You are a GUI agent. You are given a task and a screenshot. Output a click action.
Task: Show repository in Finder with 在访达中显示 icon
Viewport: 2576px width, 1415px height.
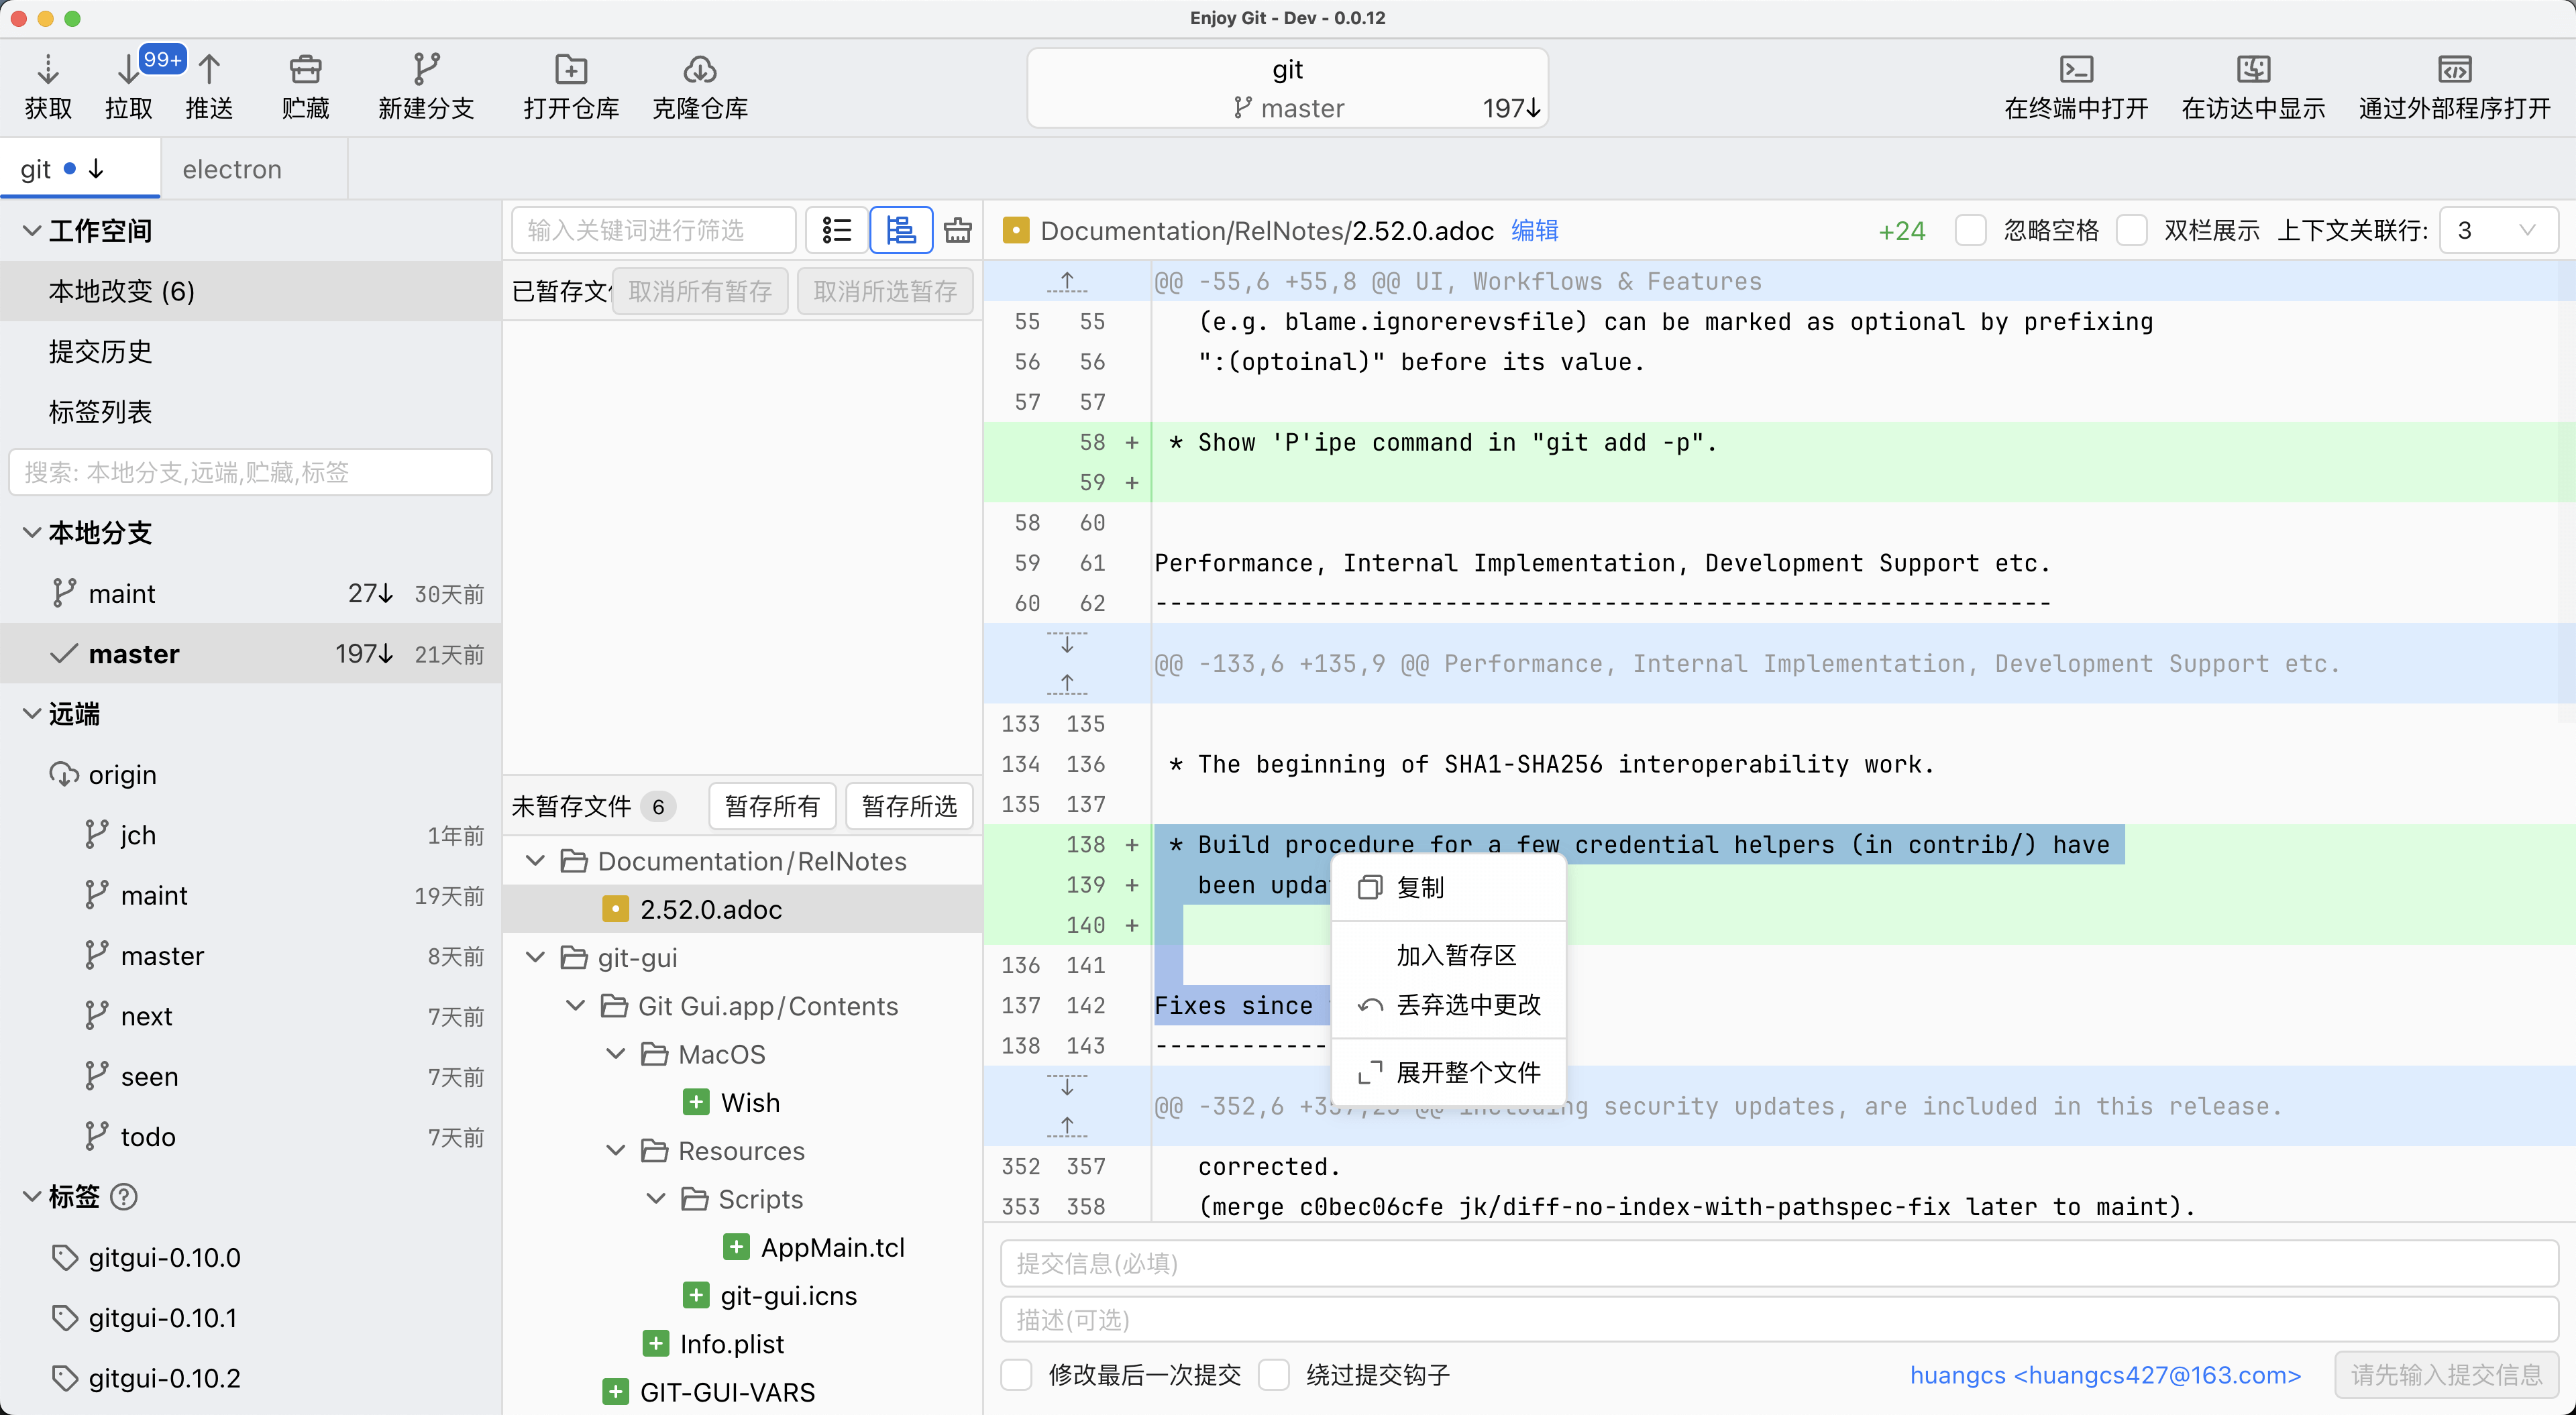click(2252, 70)
